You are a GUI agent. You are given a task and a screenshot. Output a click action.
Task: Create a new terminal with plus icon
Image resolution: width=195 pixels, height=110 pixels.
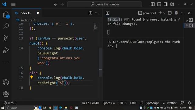[160, 13]
